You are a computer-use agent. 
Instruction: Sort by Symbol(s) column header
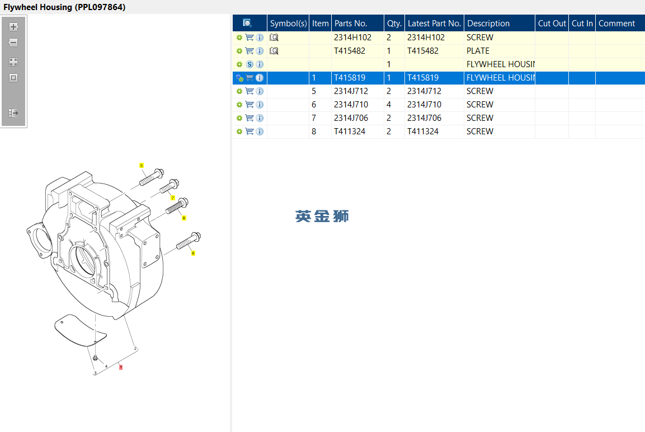(288, 24)
